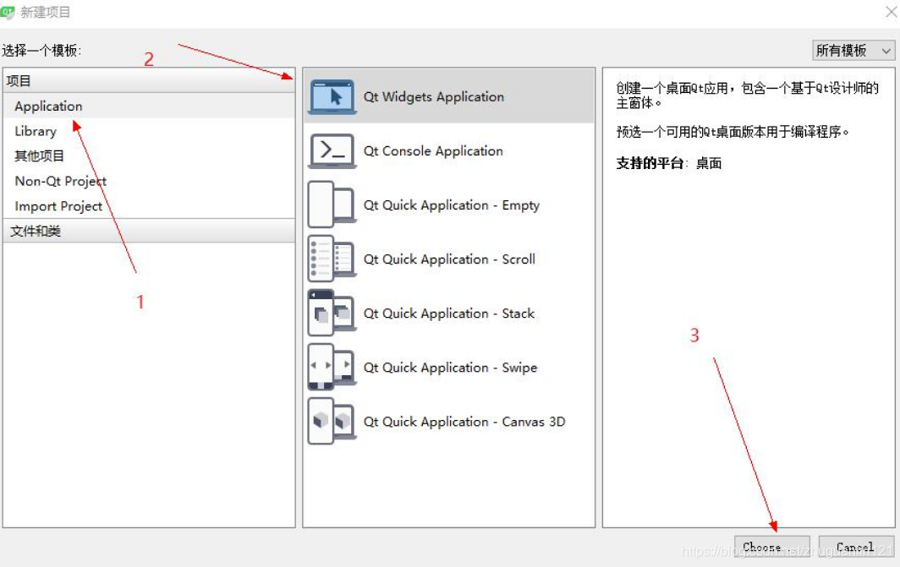The height and width of the screenshot is (567, 900).
Task: Click the Qt Quick Canvas 3D icon
Action: pos(332,422)
